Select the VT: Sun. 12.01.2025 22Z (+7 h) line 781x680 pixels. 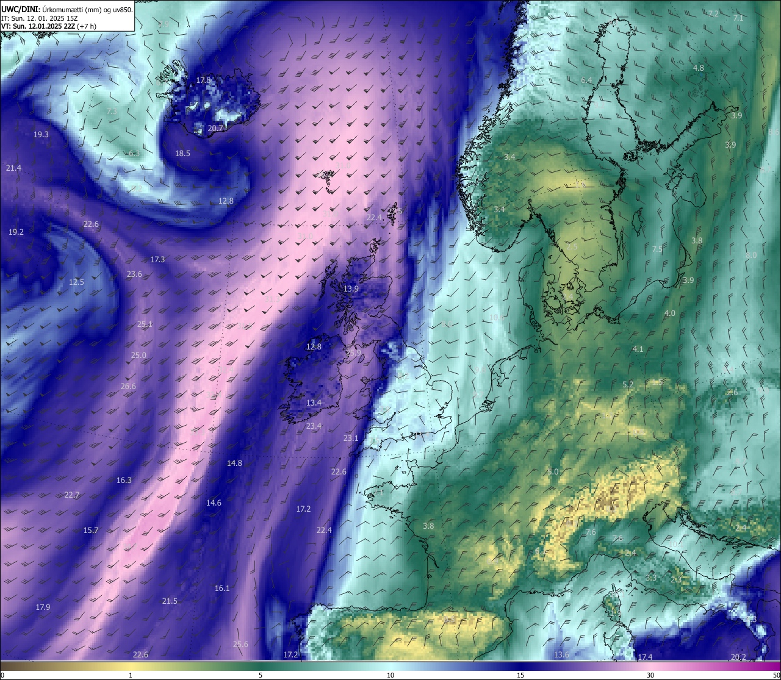49,26
